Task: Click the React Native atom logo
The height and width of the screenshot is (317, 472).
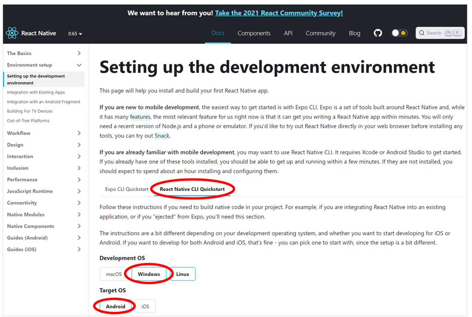Action: click(x=12, y=33)
